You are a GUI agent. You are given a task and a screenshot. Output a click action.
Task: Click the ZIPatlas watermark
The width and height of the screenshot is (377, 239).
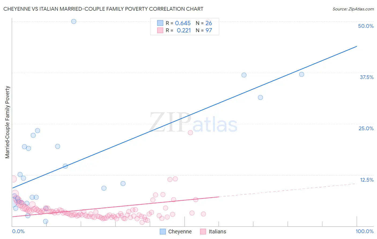pos(193,123)
